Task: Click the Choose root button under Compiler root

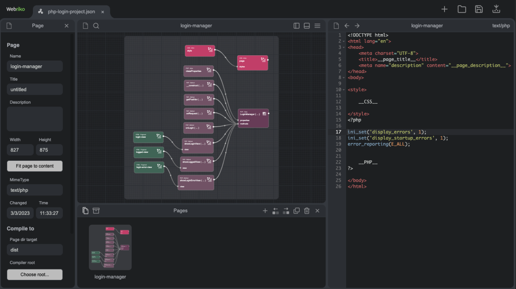Action: pos(34,275)
